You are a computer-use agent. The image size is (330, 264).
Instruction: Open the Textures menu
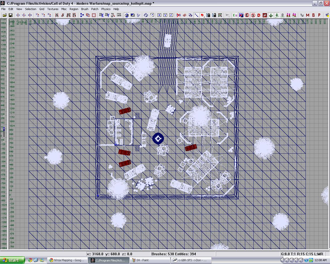53,9
